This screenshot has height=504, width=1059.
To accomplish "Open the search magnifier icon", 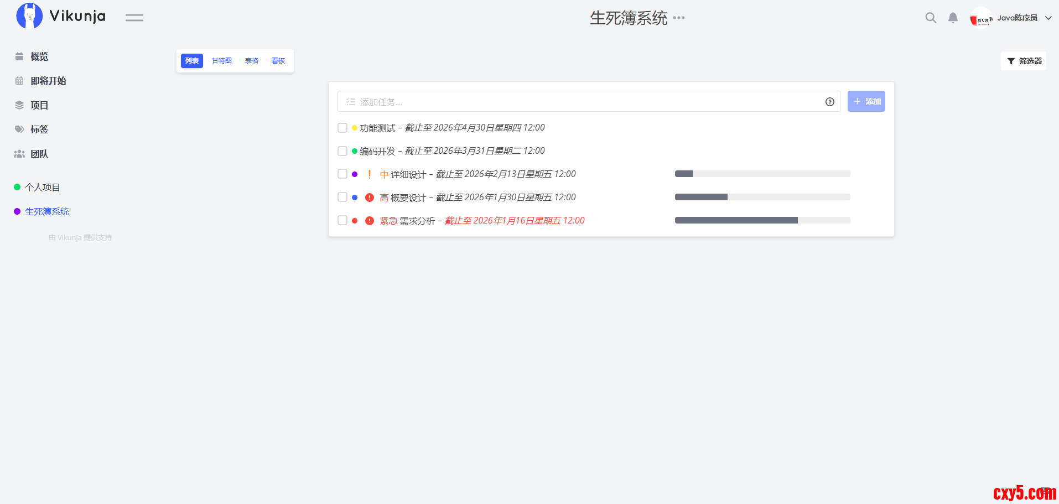I will [931, 18].
